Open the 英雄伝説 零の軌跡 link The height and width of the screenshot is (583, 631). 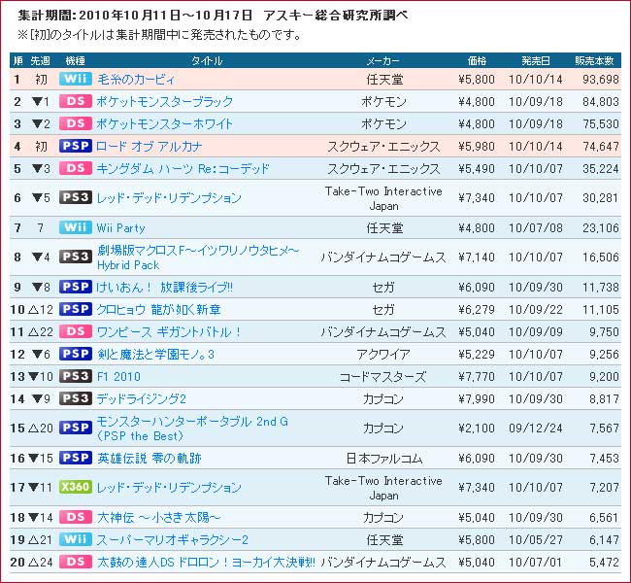(x=149, y=458)
